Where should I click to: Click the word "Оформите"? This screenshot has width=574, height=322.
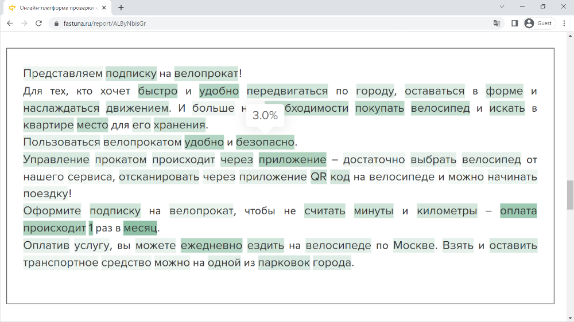click(x=52, y=211)
